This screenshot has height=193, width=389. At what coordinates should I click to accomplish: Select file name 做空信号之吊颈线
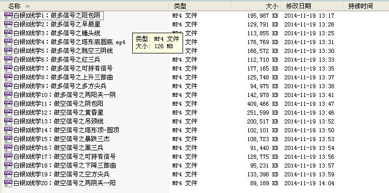pyautogui.click(x=78, y=121)
